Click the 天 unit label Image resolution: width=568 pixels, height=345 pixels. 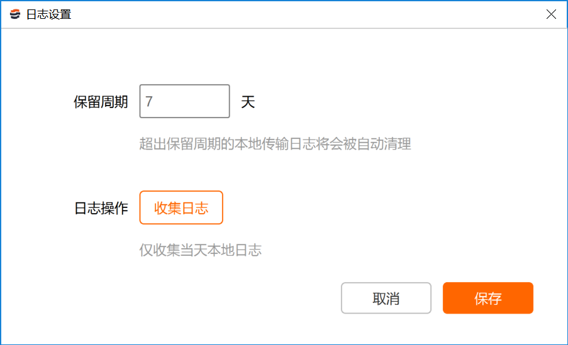tap(248, 102)
